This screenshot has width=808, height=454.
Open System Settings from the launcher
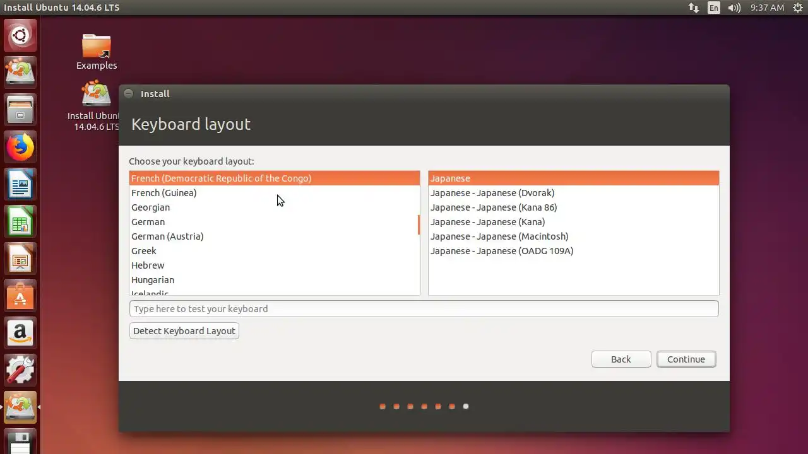pos(20,370)
